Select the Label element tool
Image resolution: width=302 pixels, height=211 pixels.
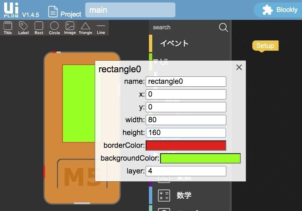[x=24, y=28]
